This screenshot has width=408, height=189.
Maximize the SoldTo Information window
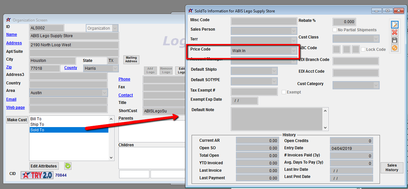click(x=387, y=11)
